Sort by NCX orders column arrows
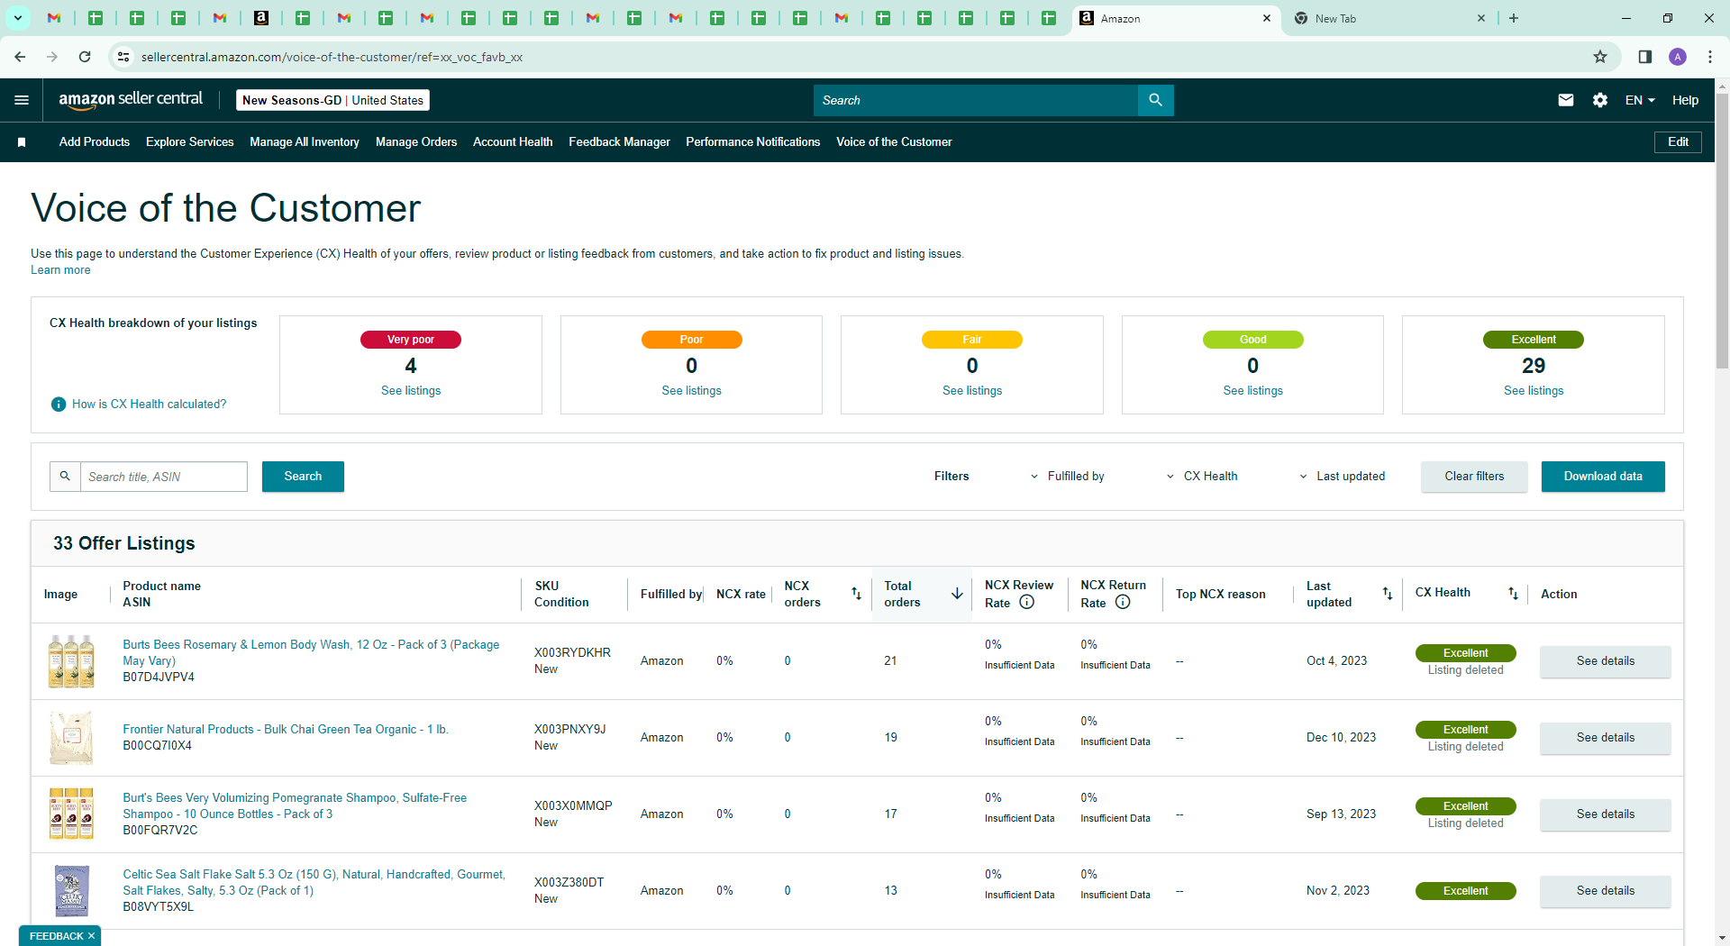The width and height of the screenshot is (1730, 946). tap(856, 594)
